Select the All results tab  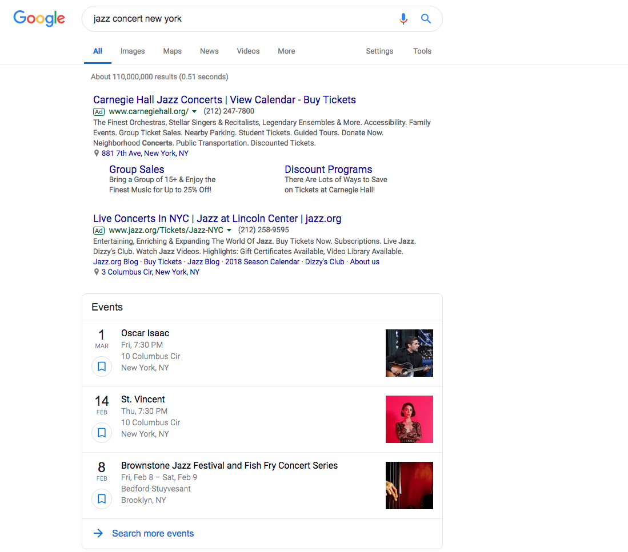(x=97, y=51)
